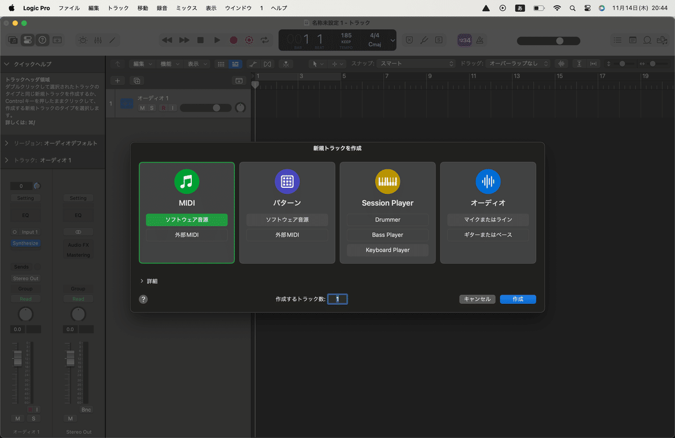The height and width of the screenshot is (438, 675).
Task: Toggle the Flex mode icon
Action: coord(268,64)
